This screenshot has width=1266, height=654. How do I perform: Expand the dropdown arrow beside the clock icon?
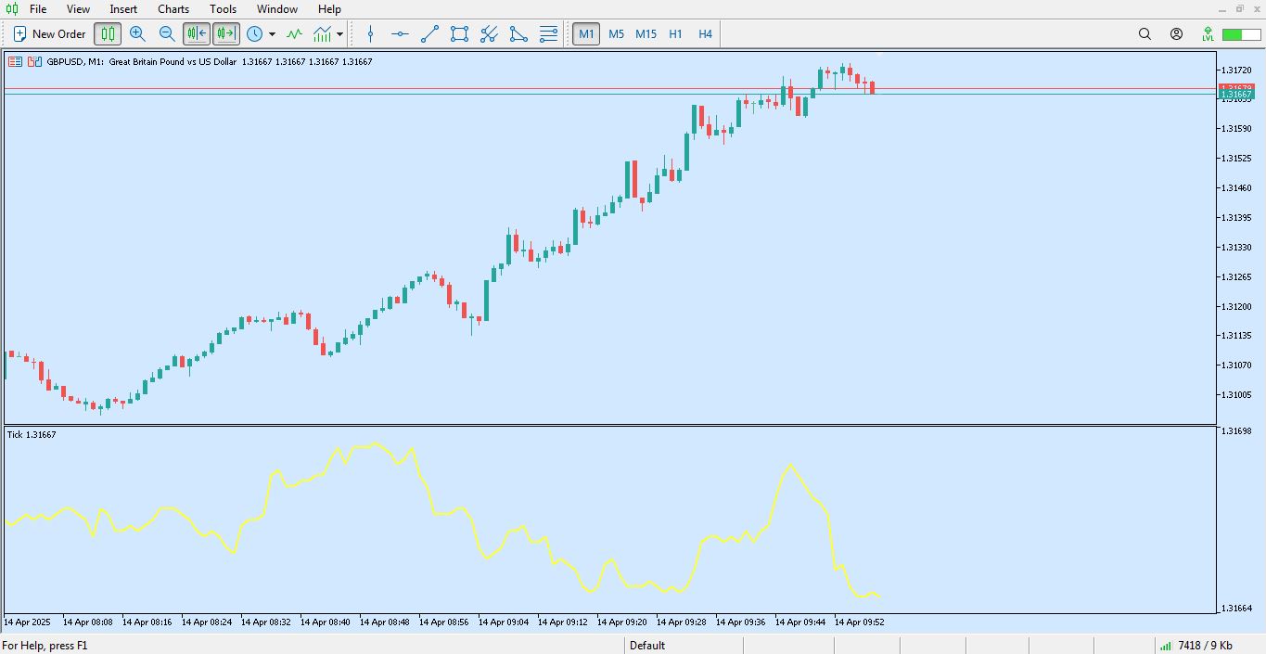(272, 34)
